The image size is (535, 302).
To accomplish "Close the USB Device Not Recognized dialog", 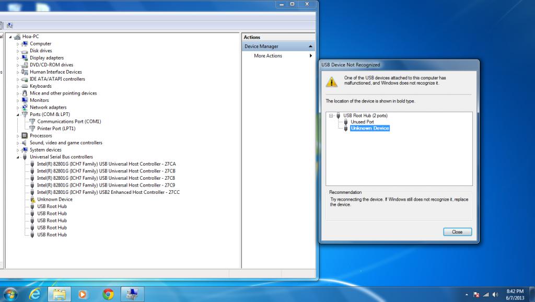I will (457, 232).
